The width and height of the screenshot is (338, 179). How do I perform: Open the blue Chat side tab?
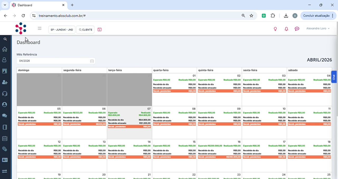point(334,77)
